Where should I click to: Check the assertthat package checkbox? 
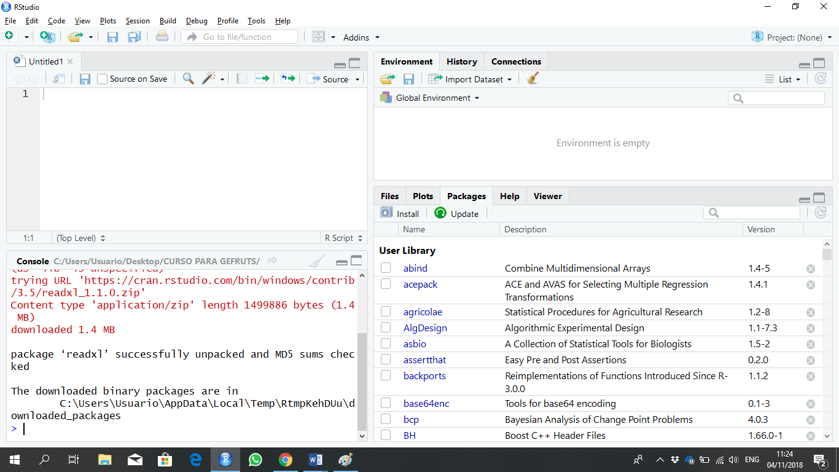click(386, 360)
